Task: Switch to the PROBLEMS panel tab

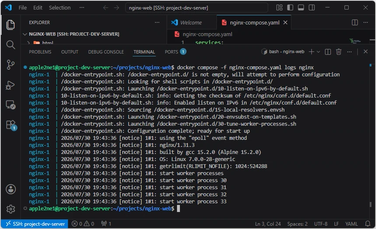Action: coord(40,52)
